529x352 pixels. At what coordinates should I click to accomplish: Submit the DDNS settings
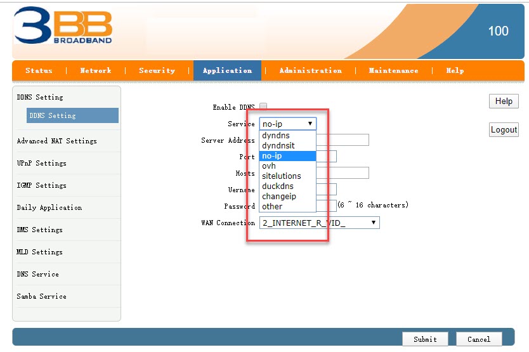pyautogui.click(x=425, y=339)
